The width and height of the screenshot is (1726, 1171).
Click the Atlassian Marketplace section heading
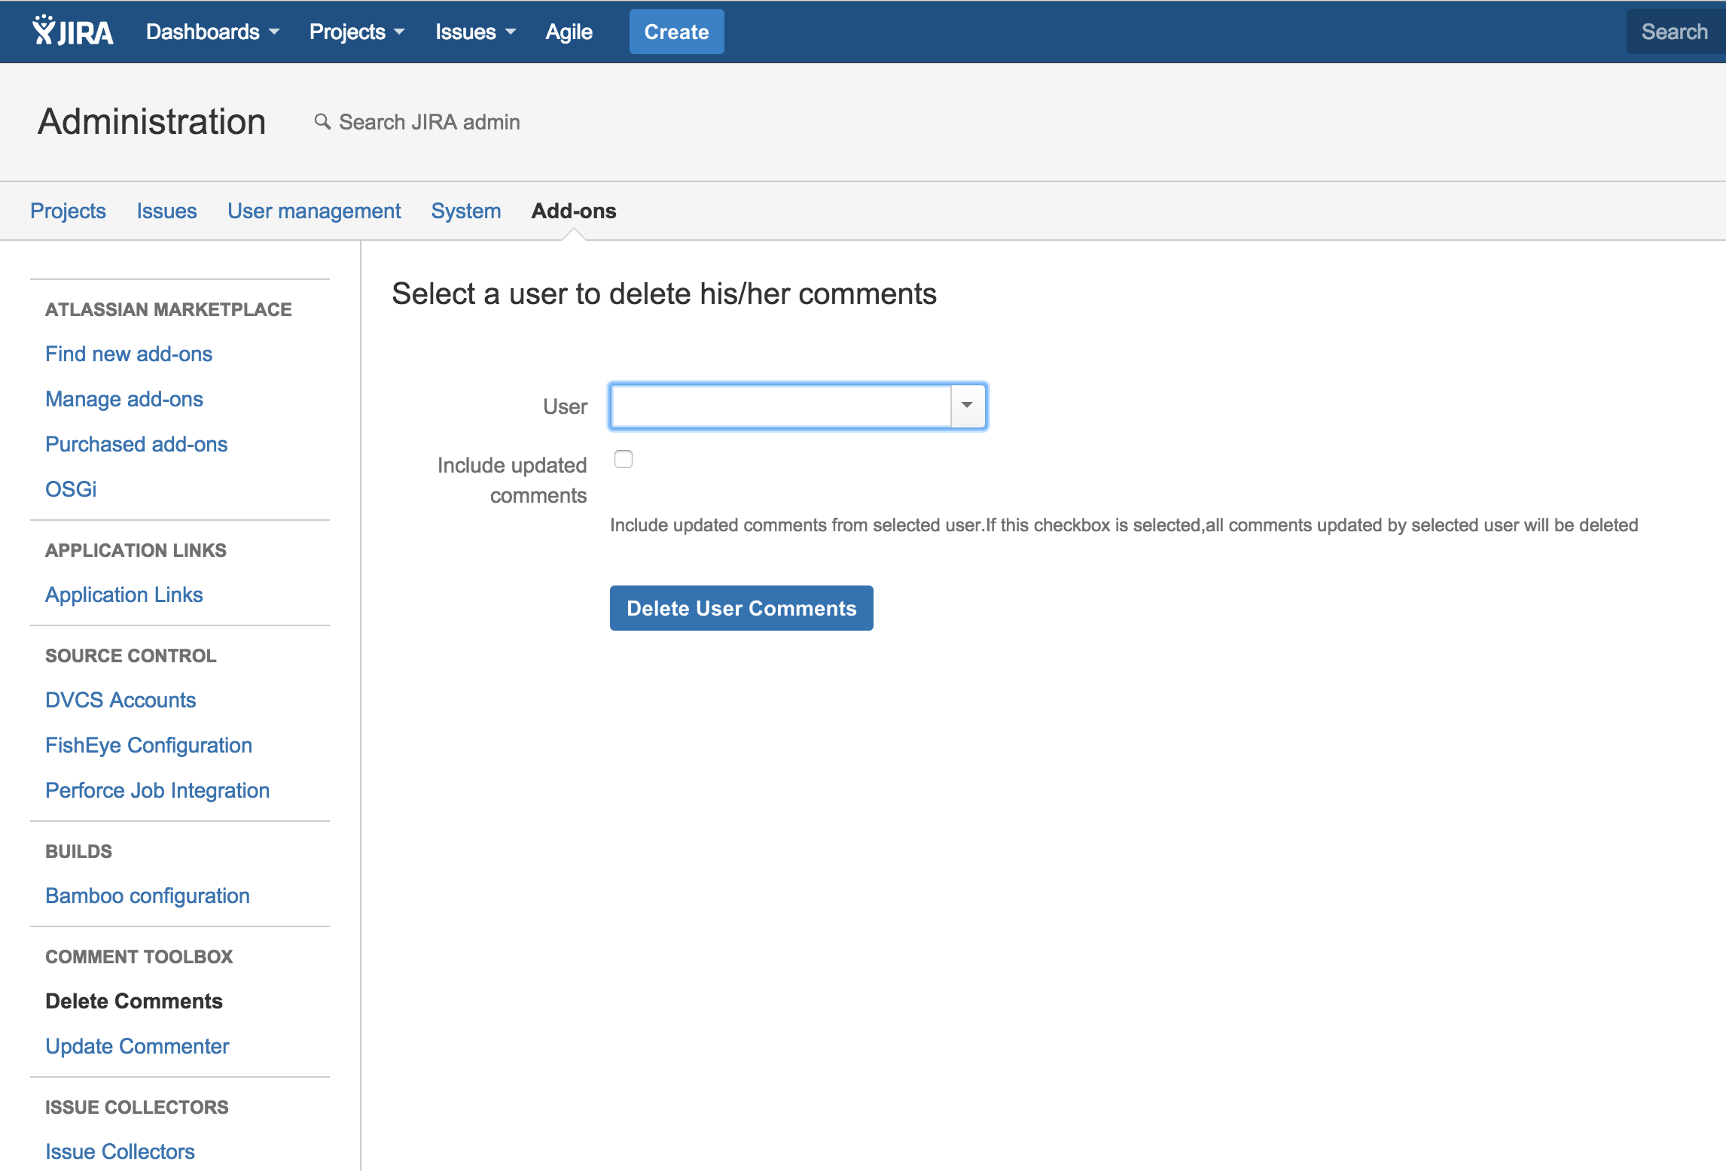(169, 309)
